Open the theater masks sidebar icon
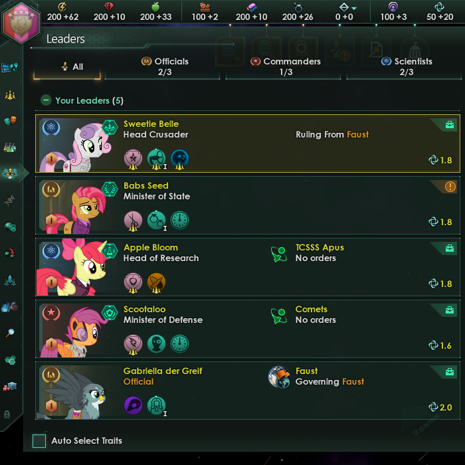This screenshot has width=465, height=465. click(x=11, y=120)
